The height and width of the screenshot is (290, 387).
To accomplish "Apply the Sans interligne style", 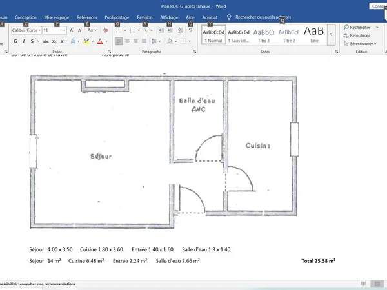I will [x=239, y=35].
